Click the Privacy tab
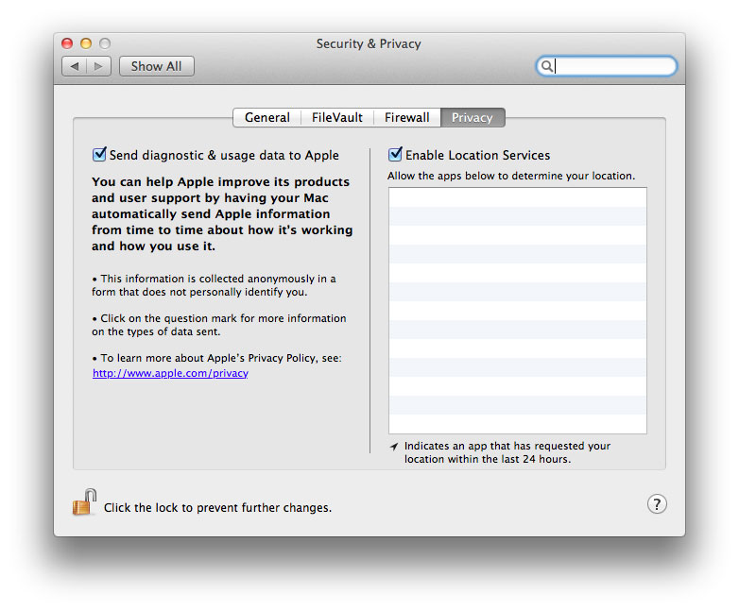Image resolution: width=739 pixels, height=611 pixels. point(473,117)
